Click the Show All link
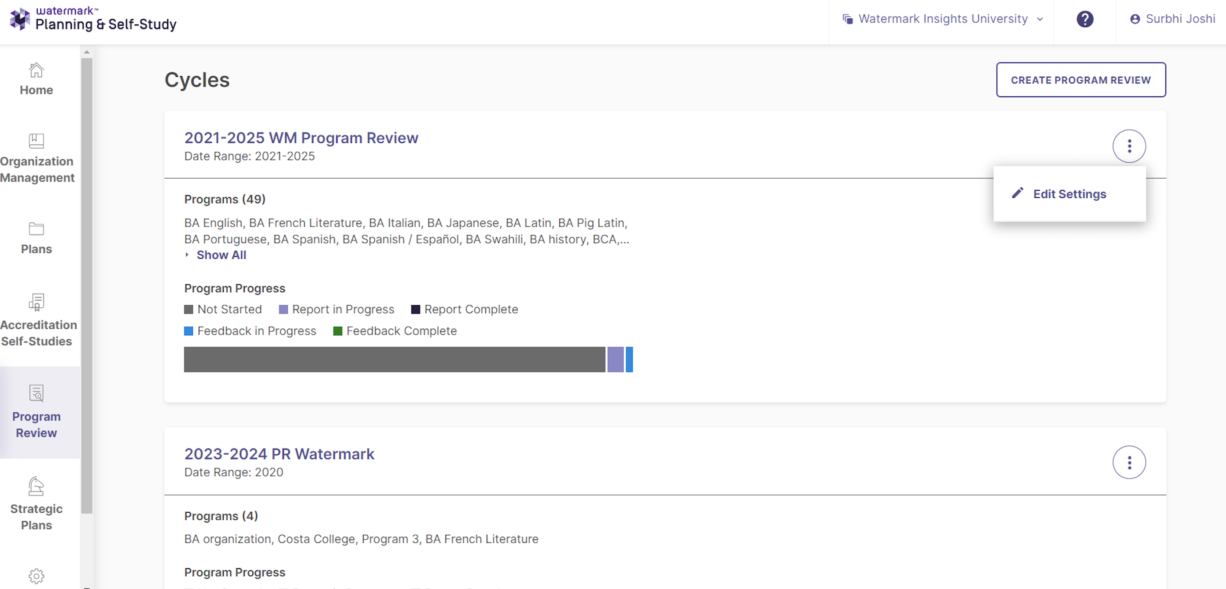The width and height of the screenshot is (1226, 589). [221, 255]
